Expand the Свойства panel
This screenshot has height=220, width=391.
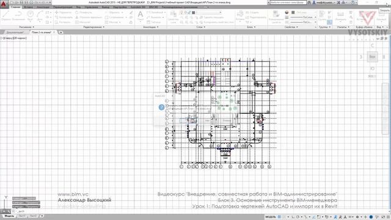[x=291, y=27]
